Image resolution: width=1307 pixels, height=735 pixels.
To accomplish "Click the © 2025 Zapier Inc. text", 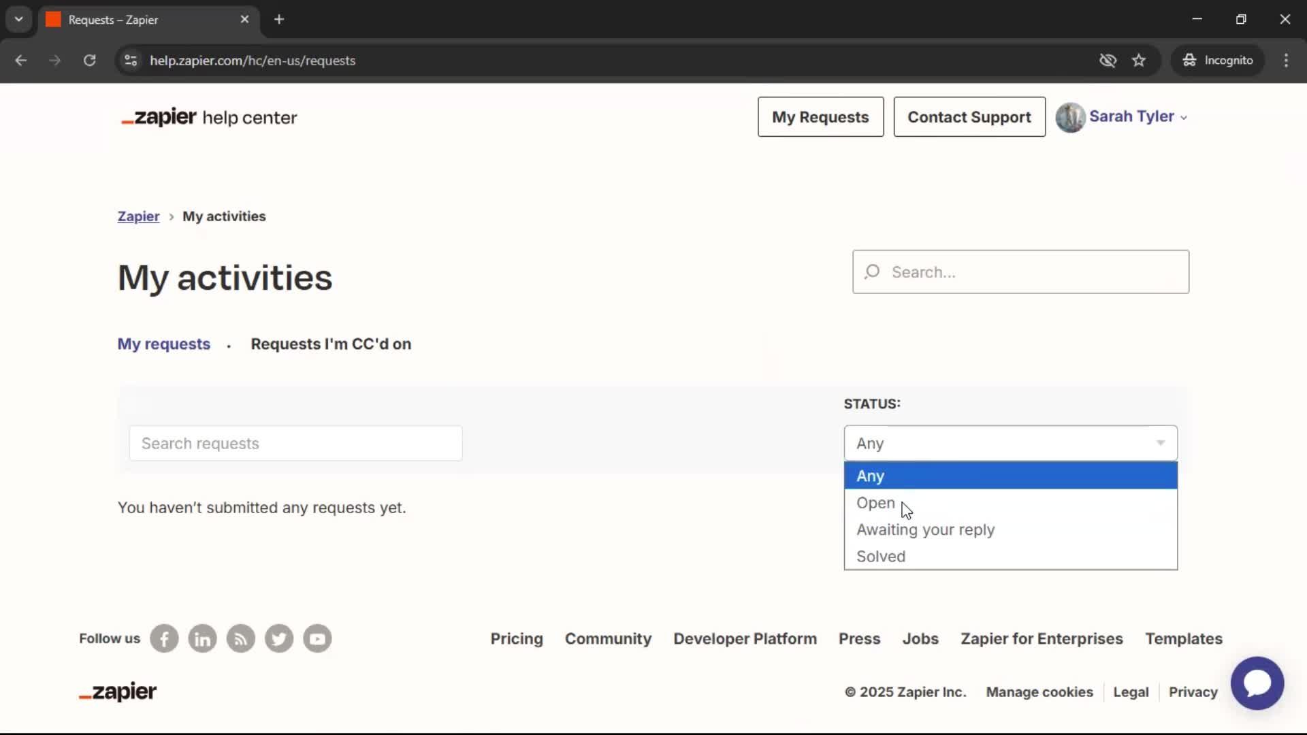I will coord(905,691).
